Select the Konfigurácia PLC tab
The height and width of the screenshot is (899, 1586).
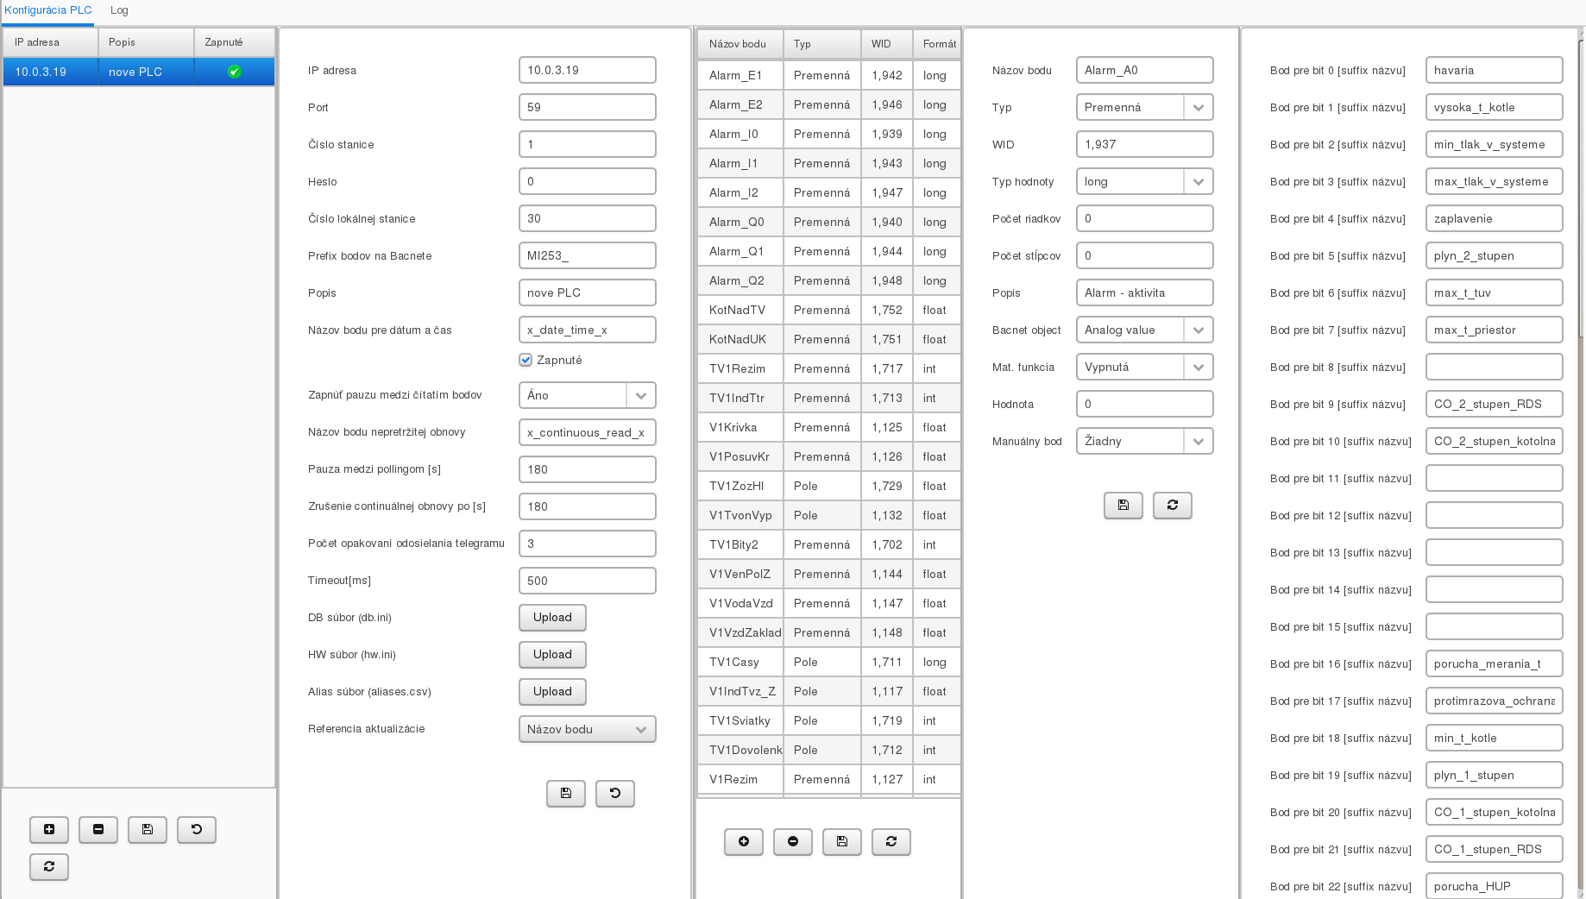coord(48,10)
